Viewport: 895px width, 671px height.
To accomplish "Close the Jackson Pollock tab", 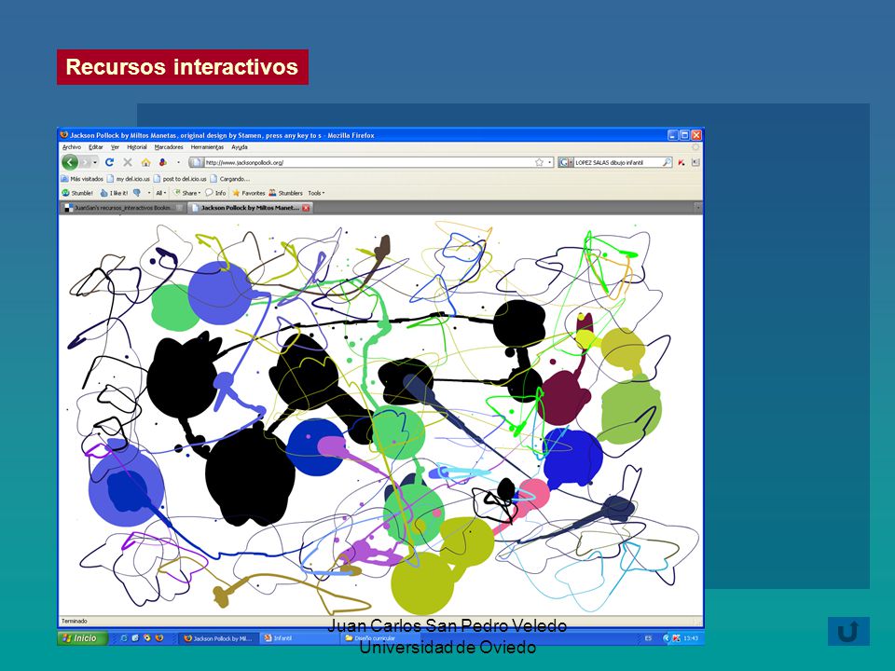I will [306, 208].
